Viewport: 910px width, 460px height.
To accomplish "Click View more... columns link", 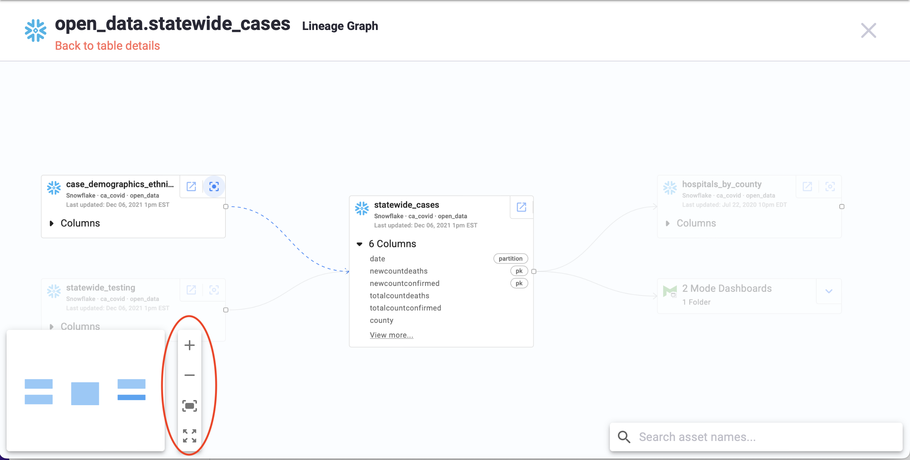I will (x=391, y=335).
